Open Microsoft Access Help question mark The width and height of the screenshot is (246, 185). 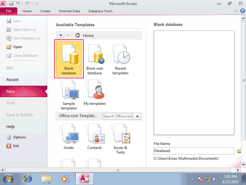243,11
